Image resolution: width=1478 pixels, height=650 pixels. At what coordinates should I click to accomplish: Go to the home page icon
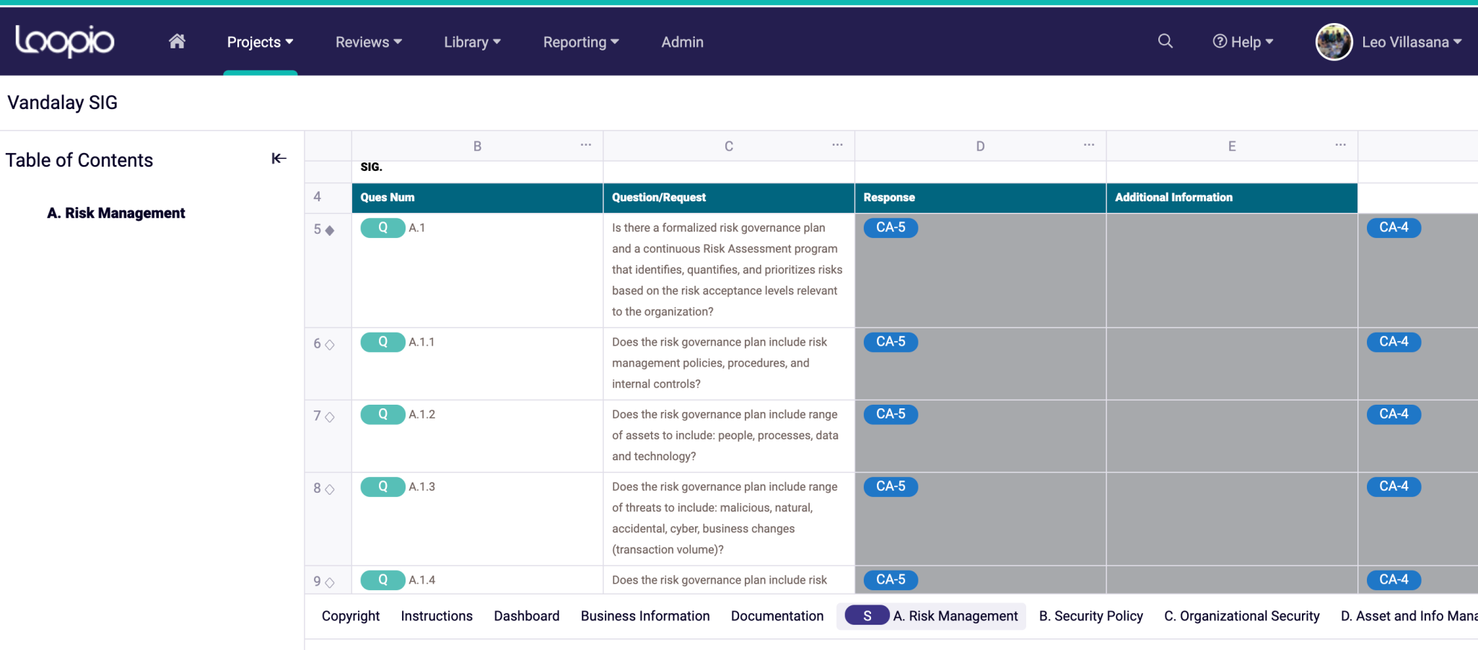click(177, 42)
